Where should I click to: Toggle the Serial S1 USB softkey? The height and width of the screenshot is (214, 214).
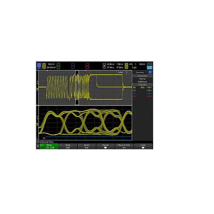tap(49, 146)
